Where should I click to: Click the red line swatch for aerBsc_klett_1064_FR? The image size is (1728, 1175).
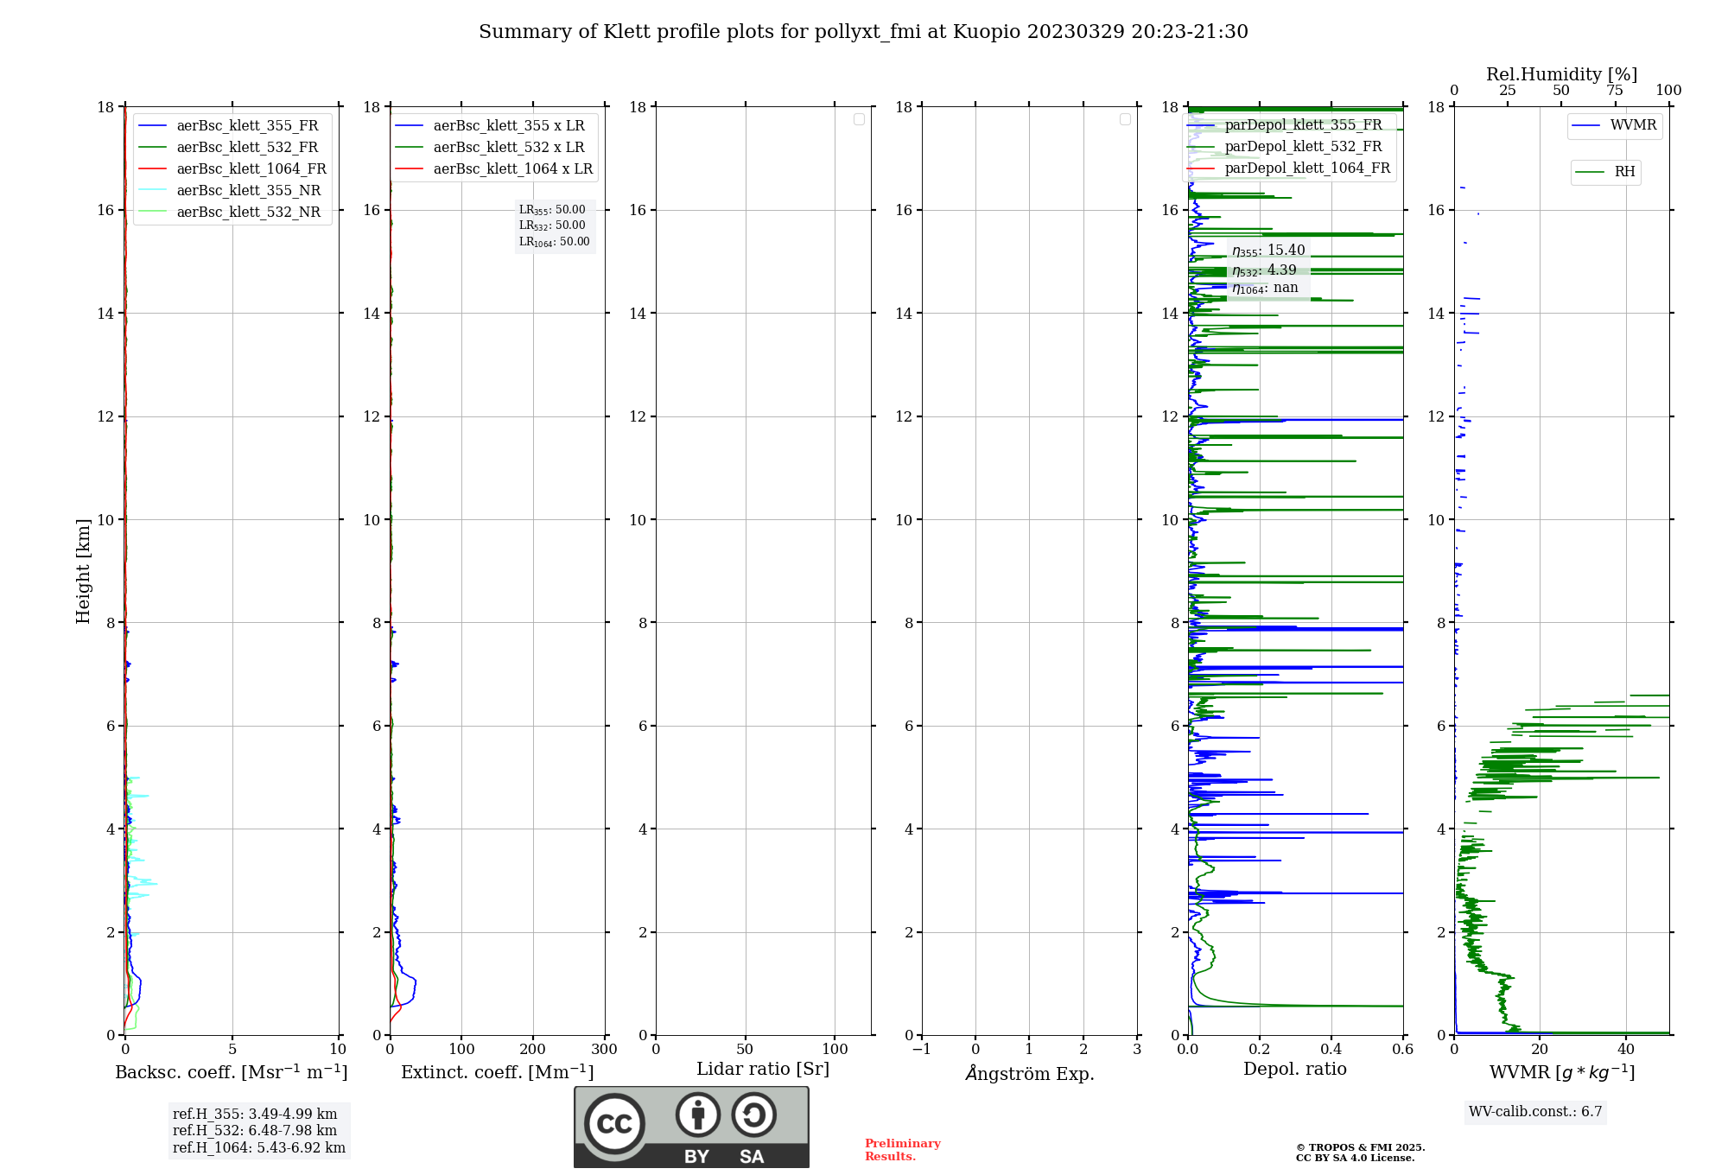pos(152,169)
